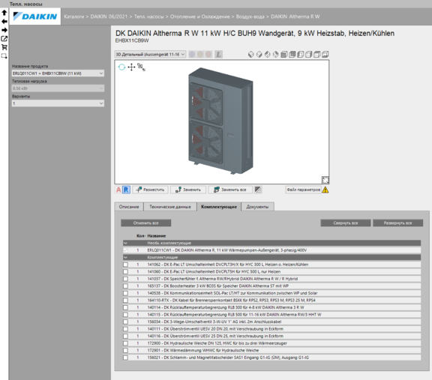This screenshot has height=380, width=432.
Task: Click the Развернуть все button
Action: [x=397, y=223]
